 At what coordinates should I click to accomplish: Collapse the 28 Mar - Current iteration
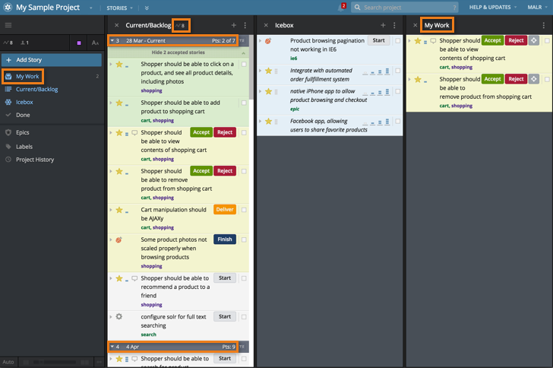click(112, 40)
